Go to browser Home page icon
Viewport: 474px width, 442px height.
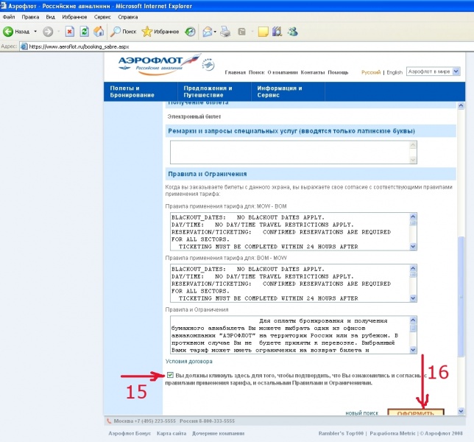(99, 32)
